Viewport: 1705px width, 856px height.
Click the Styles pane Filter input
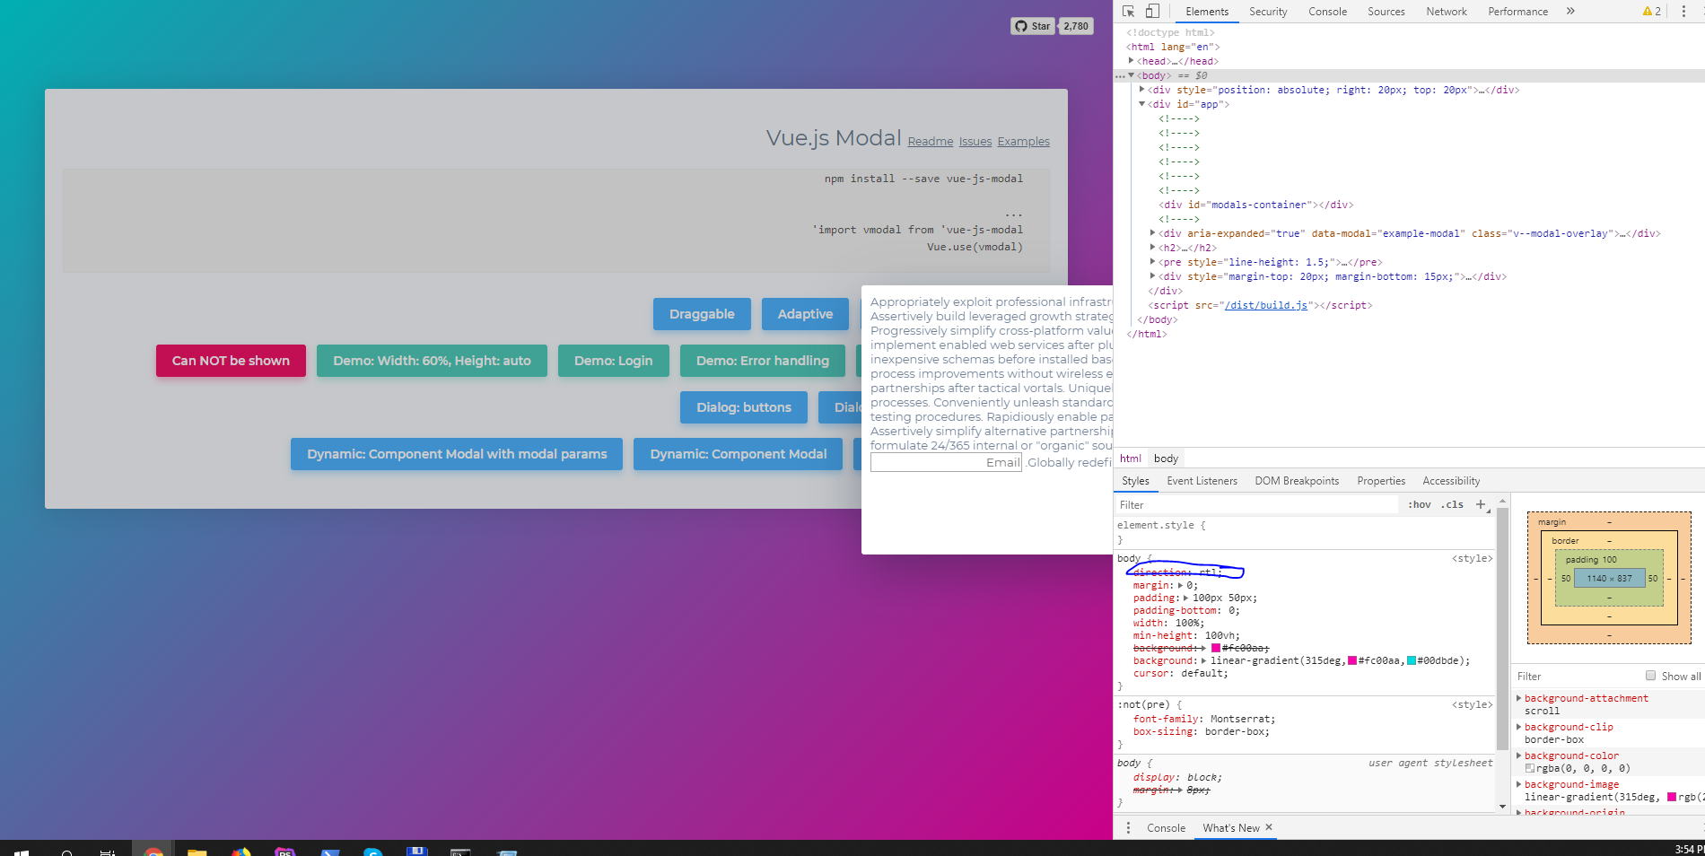coord(1256,504)
